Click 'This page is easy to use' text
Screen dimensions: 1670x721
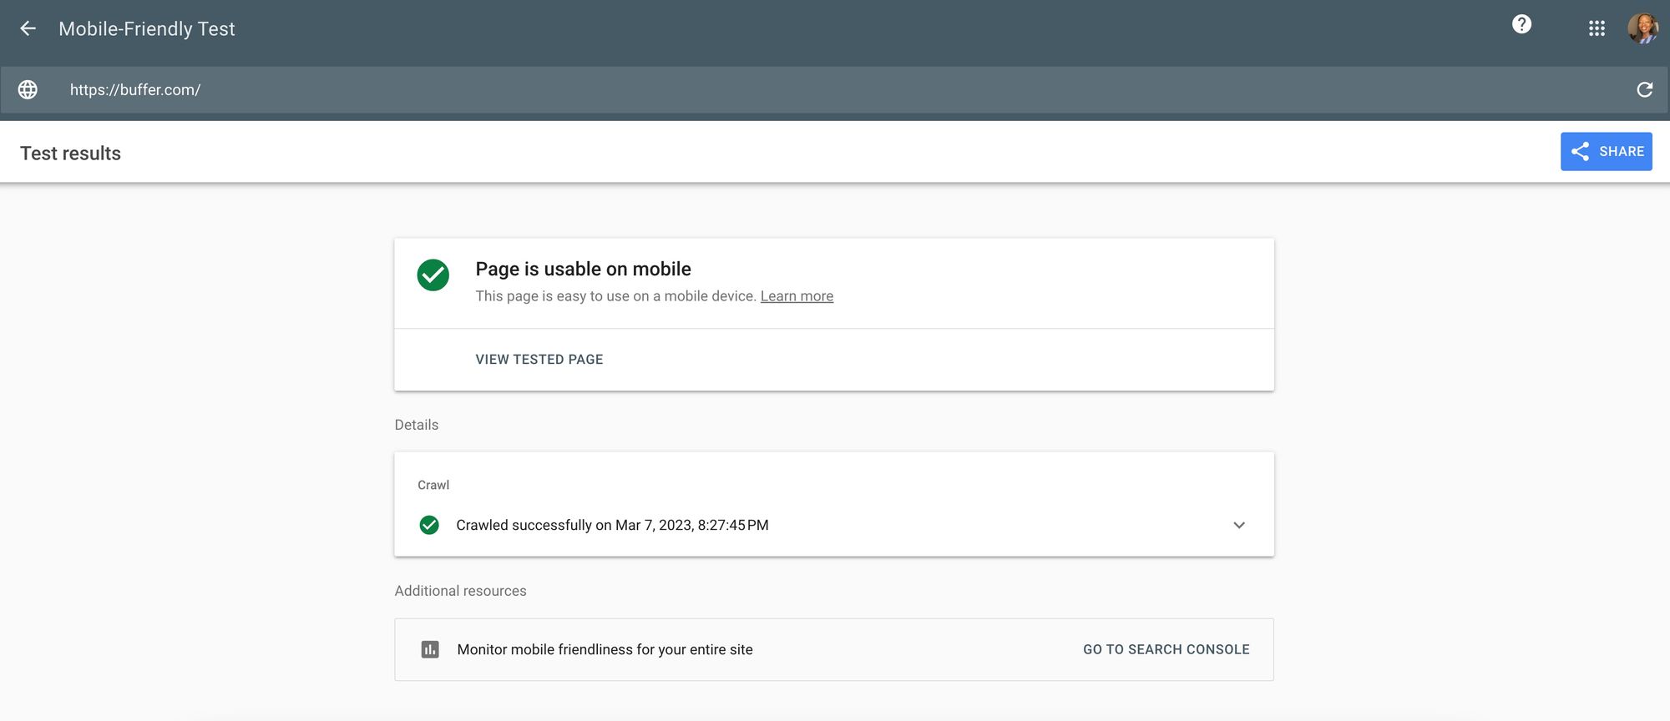615,296
